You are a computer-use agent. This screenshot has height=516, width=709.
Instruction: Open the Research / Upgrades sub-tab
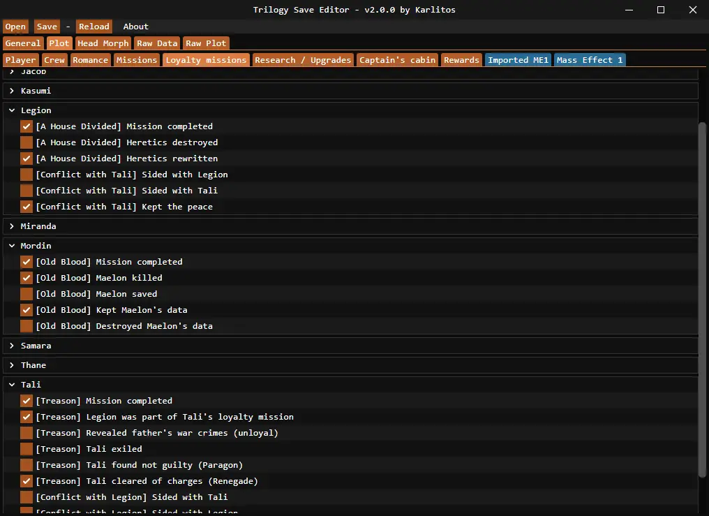(303, 60)
